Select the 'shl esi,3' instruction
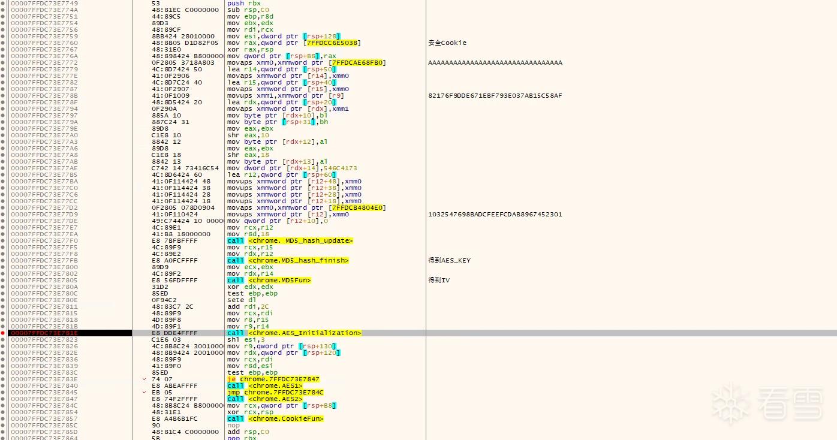 pyautogui.click(x=246, y=339)
